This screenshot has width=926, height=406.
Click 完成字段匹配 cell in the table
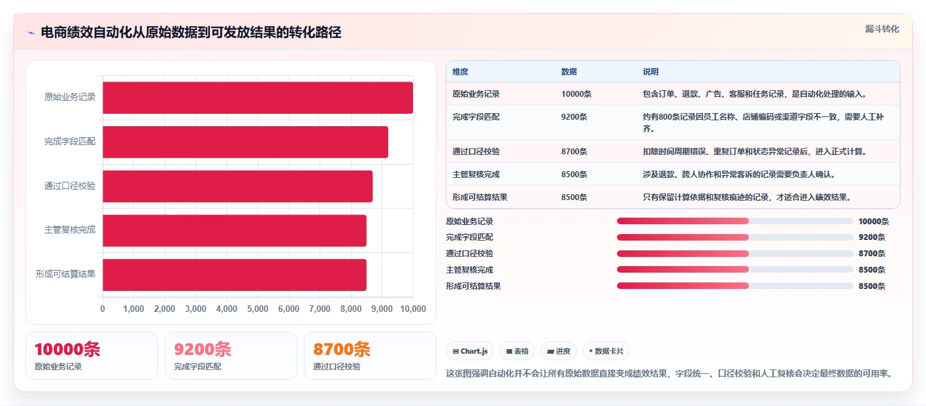(x=476, y=117)
